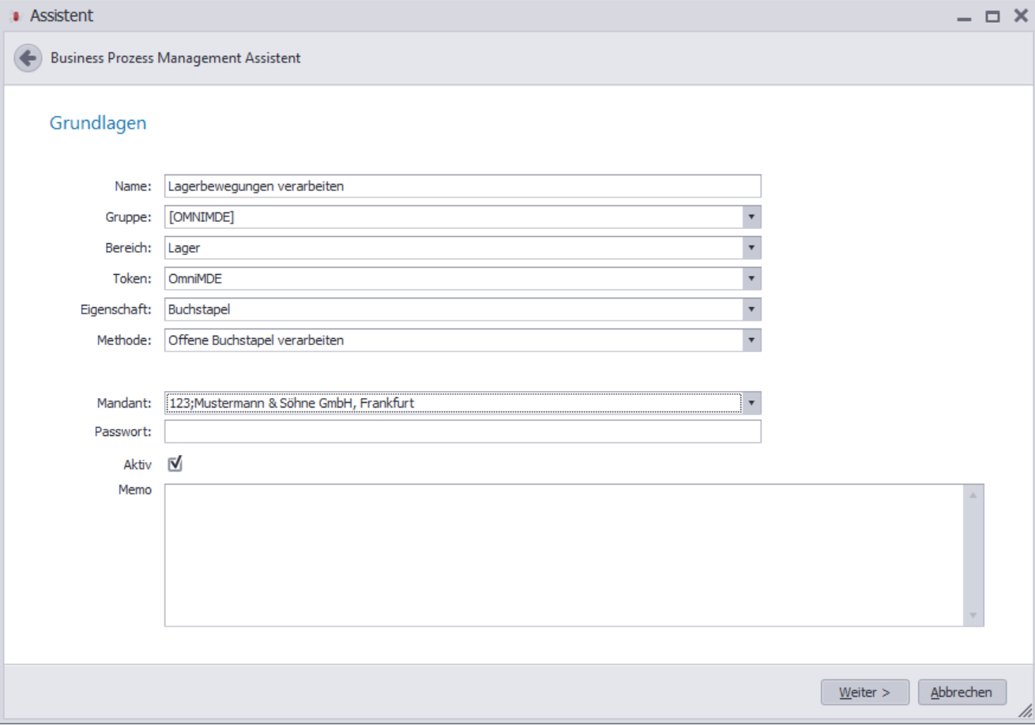Viewport: 1035px width, 725px height.
Task: Maximize the Assistent window
Action: (x=992, y=17)
